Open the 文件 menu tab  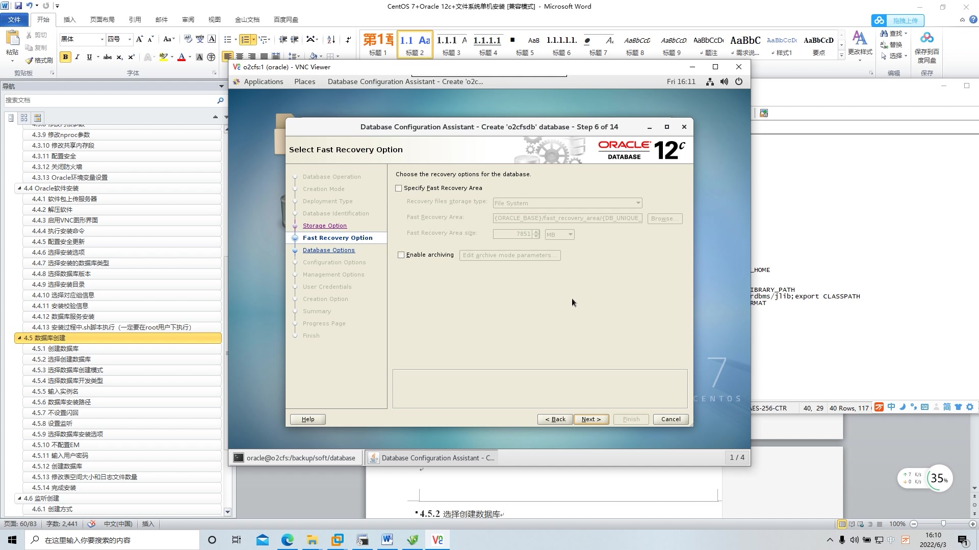[14, 20]
